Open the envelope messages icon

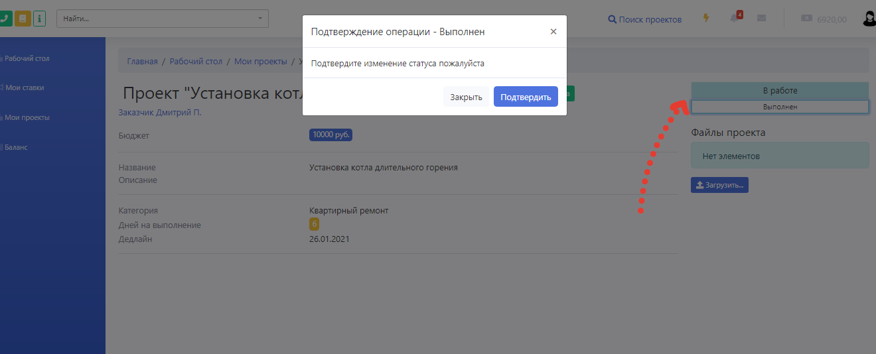click(x=761, y=18)
